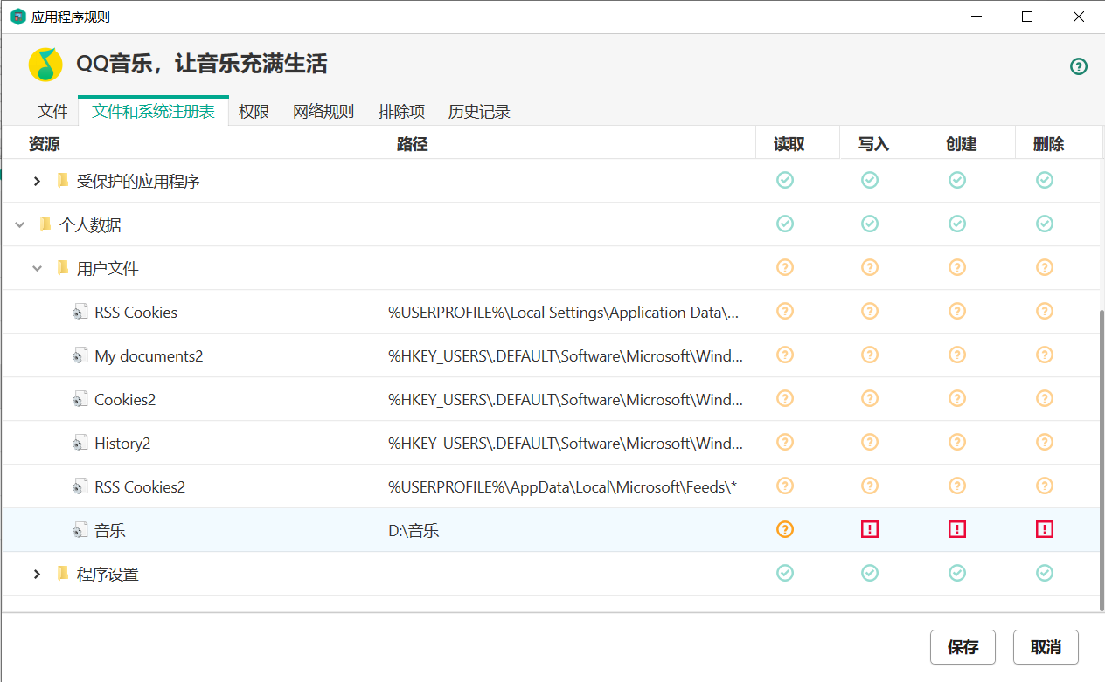Expand the 受保护的应用程序 group

(37, 181)
